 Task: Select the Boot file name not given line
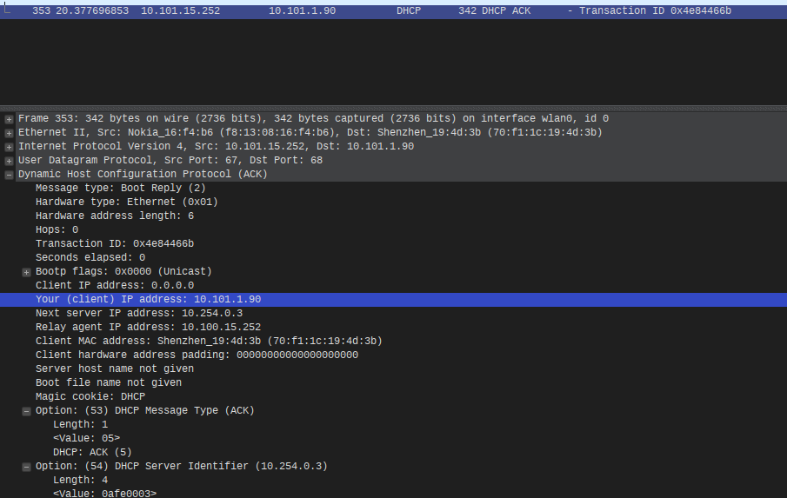[x=108, y=383]
